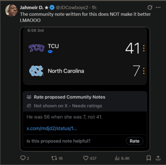Click the Rate button on the proposed note

pyautogui.click(x=134, y=141)
